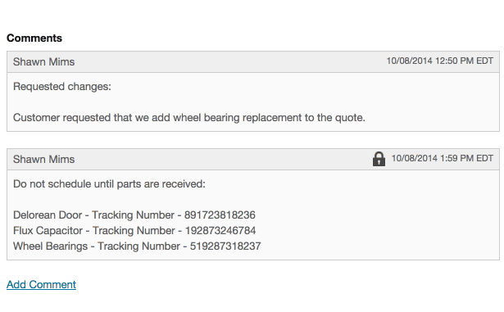Click the 12:50 PM EDT timestamp
504x312 pixels.
pyautogui.click(x=440, y=61)
